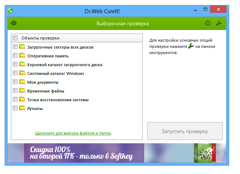Tick Точки восстановления системы checkbox

click(x=15, y=99)
